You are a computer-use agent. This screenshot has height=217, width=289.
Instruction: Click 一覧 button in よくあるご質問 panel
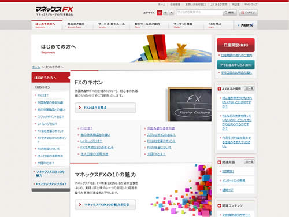(x=249, y=89)
